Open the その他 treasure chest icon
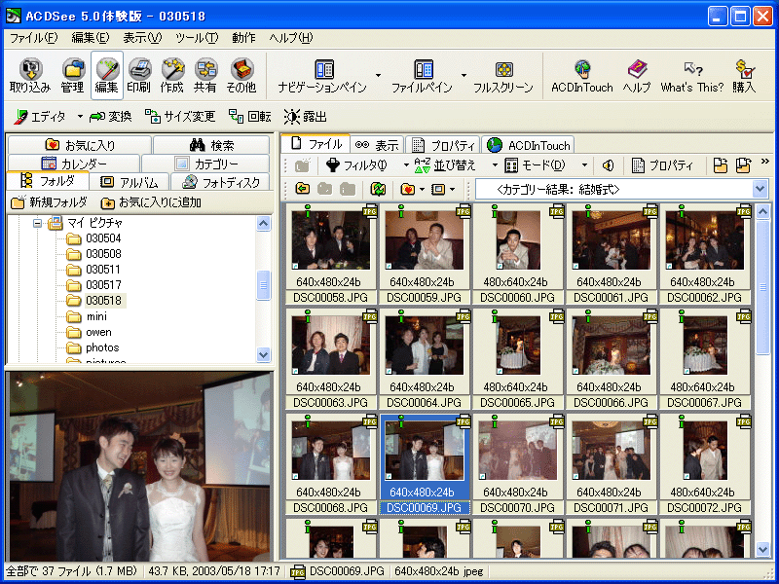779x584 pixels. pyautogui.click(x=241, y=76)
